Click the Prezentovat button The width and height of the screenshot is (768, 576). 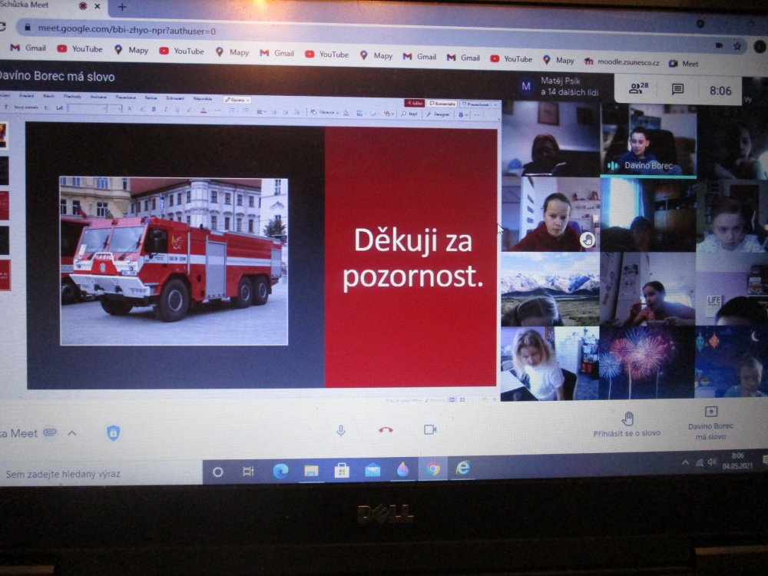475,104
